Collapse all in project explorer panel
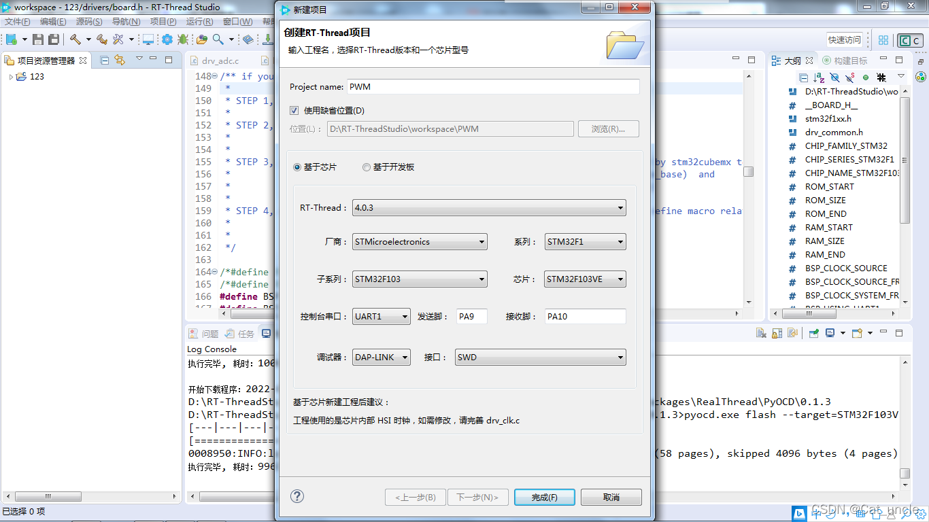 click(x=104, y=60)
